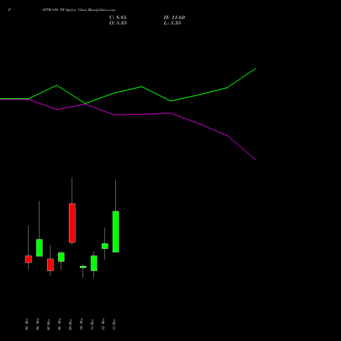The image size is (341, 341).
Task: Click the green candlestick above 06 Mar
Action: 61,257
